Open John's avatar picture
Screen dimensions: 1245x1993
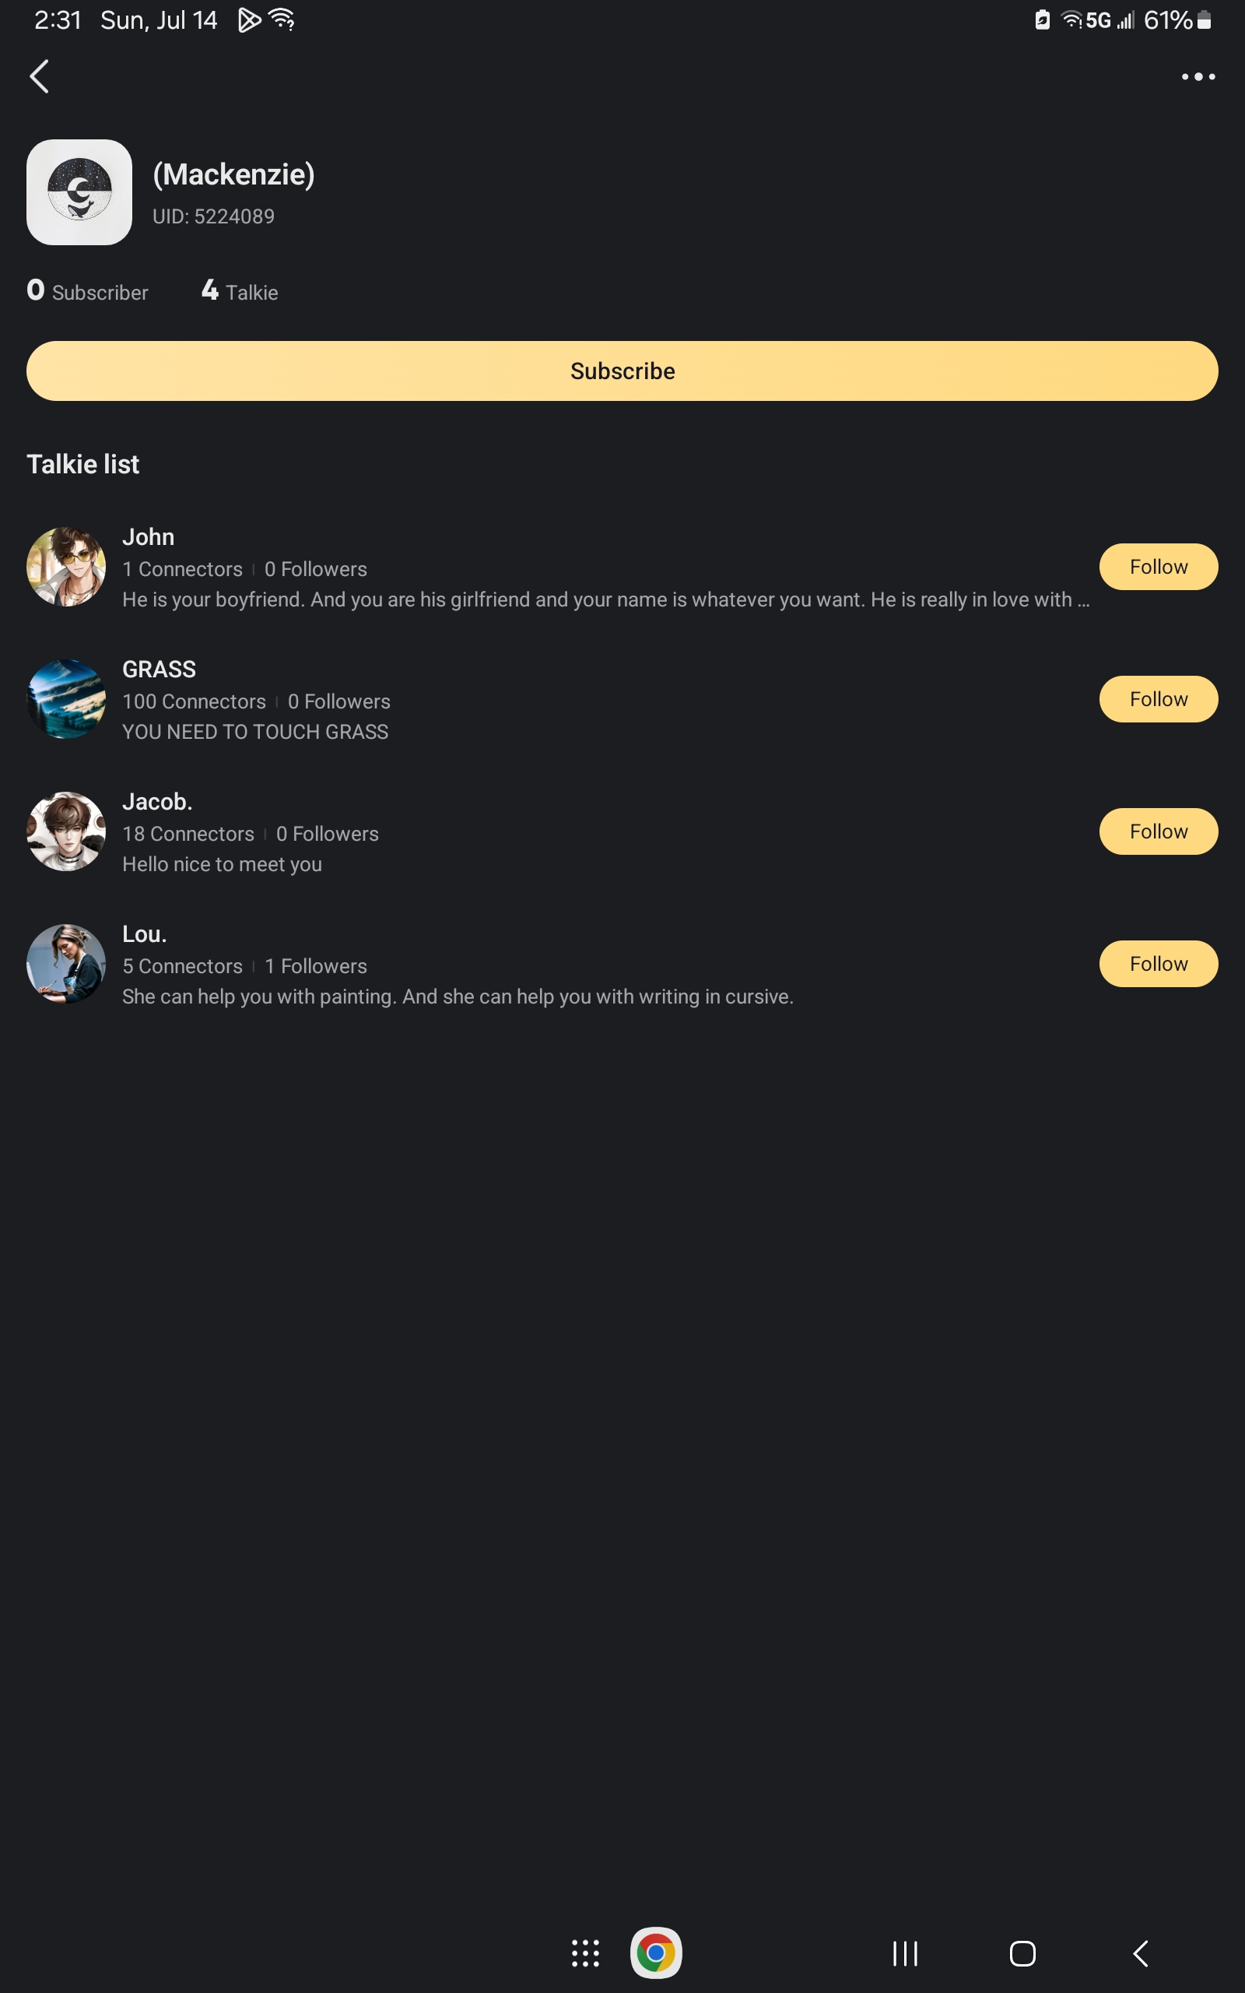(66, 567)
